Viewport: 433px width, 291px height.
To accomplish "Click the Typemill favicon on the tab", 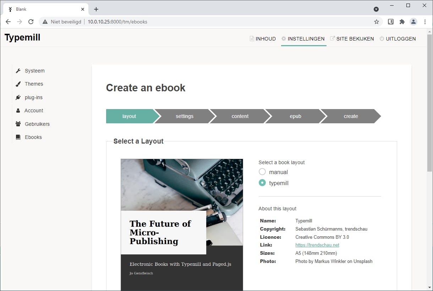I will [10, 9].
